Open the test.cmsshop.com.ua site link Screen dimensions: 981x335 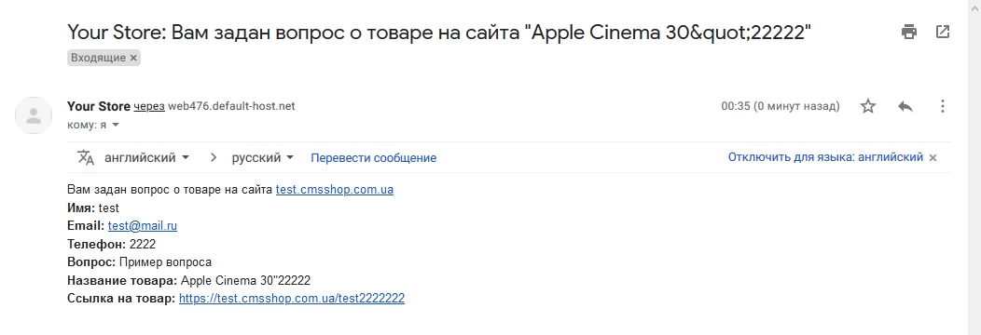pos(335,189)
